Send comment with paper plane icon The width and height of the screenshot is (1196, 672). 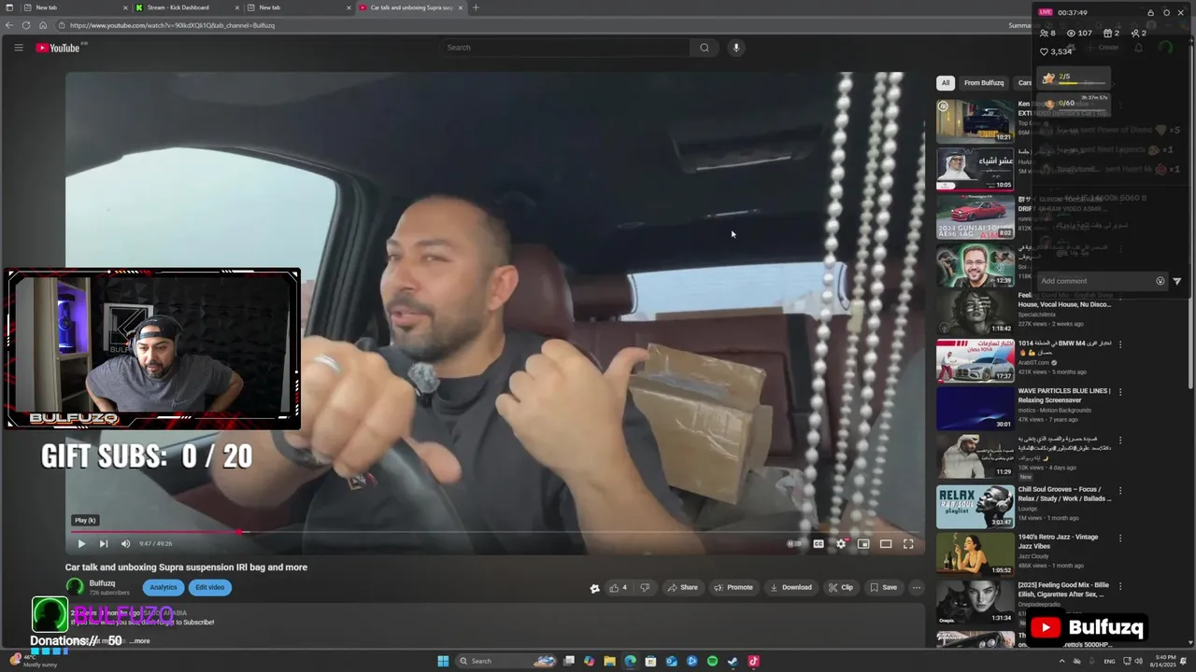point(1176,281)
